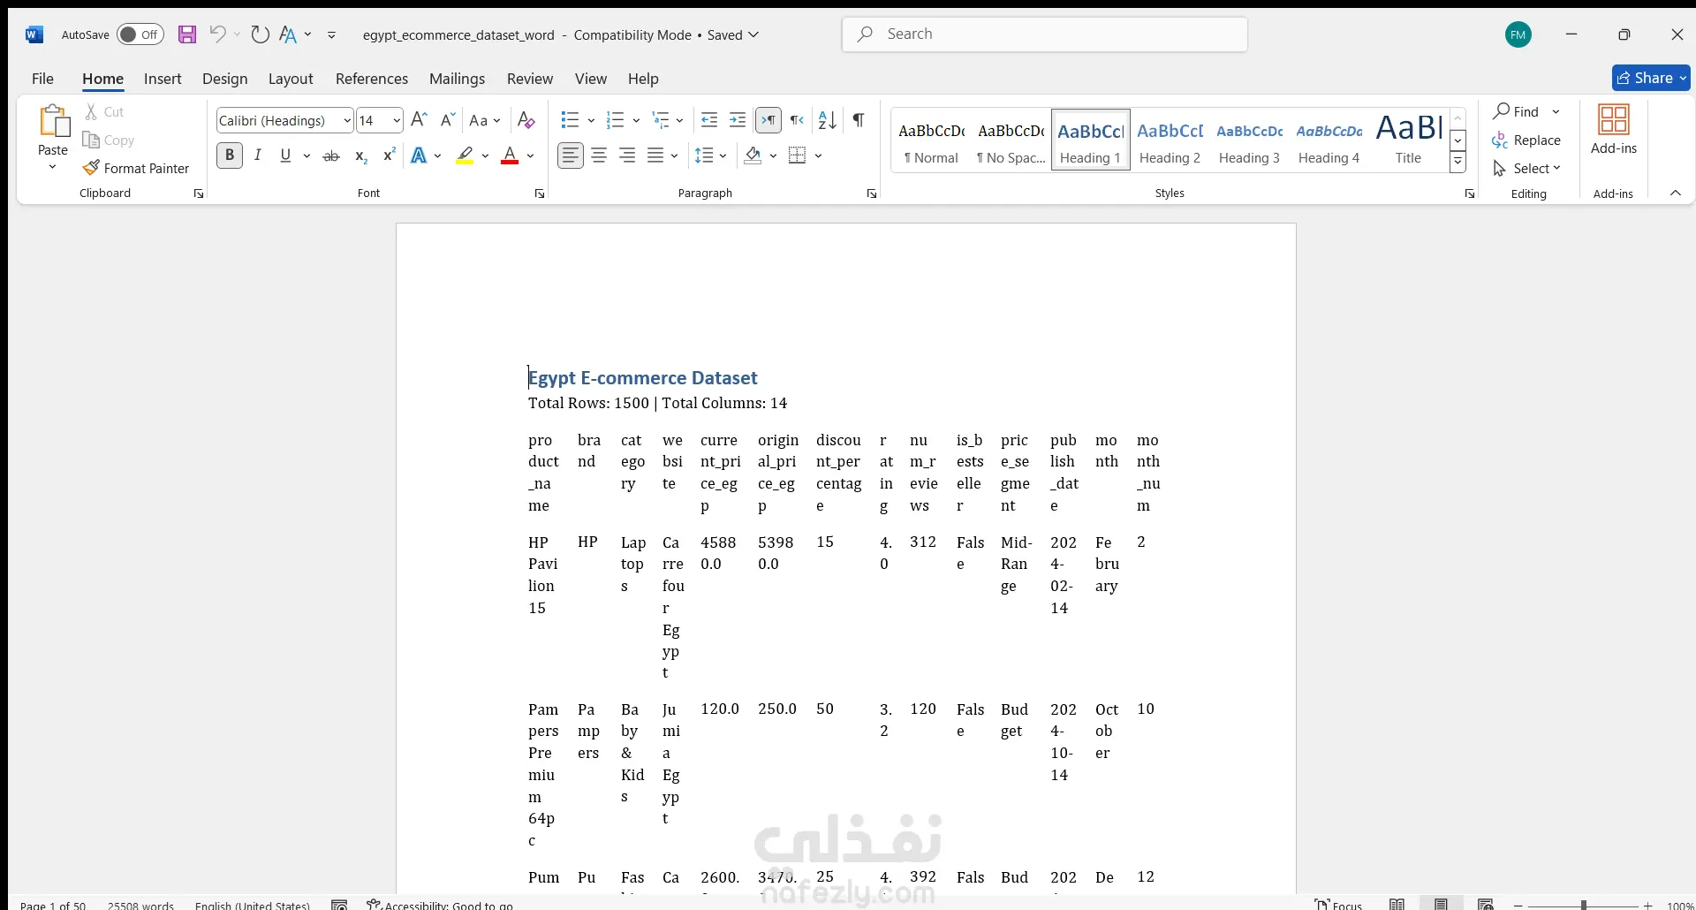Open the font name dropdown

click(347, 120)
